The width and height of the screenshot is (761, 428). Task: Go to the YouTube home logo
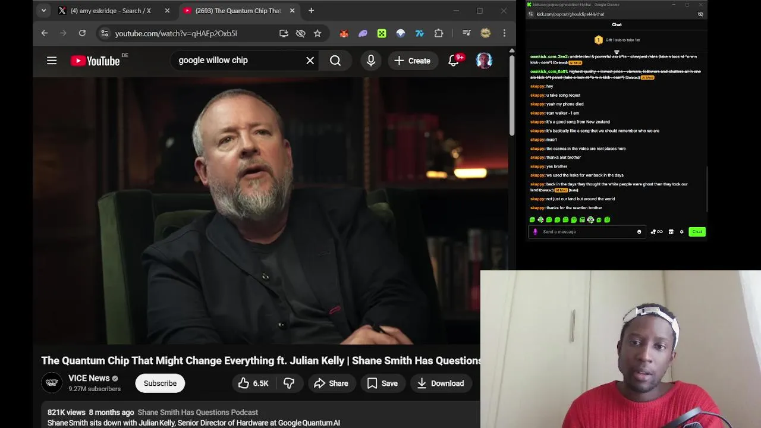click(x=95, y=61)
